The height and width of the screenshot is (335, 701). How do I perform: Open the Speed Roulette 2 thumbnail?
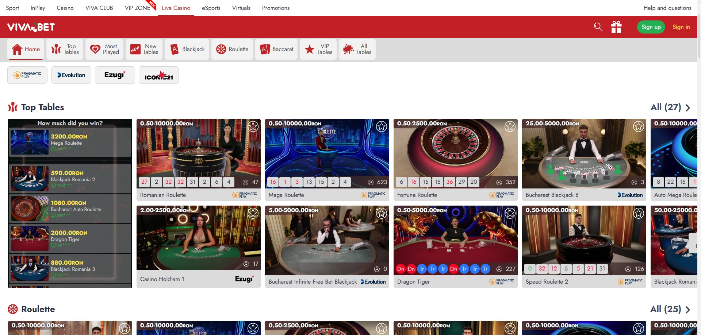[x=584, y=240]
